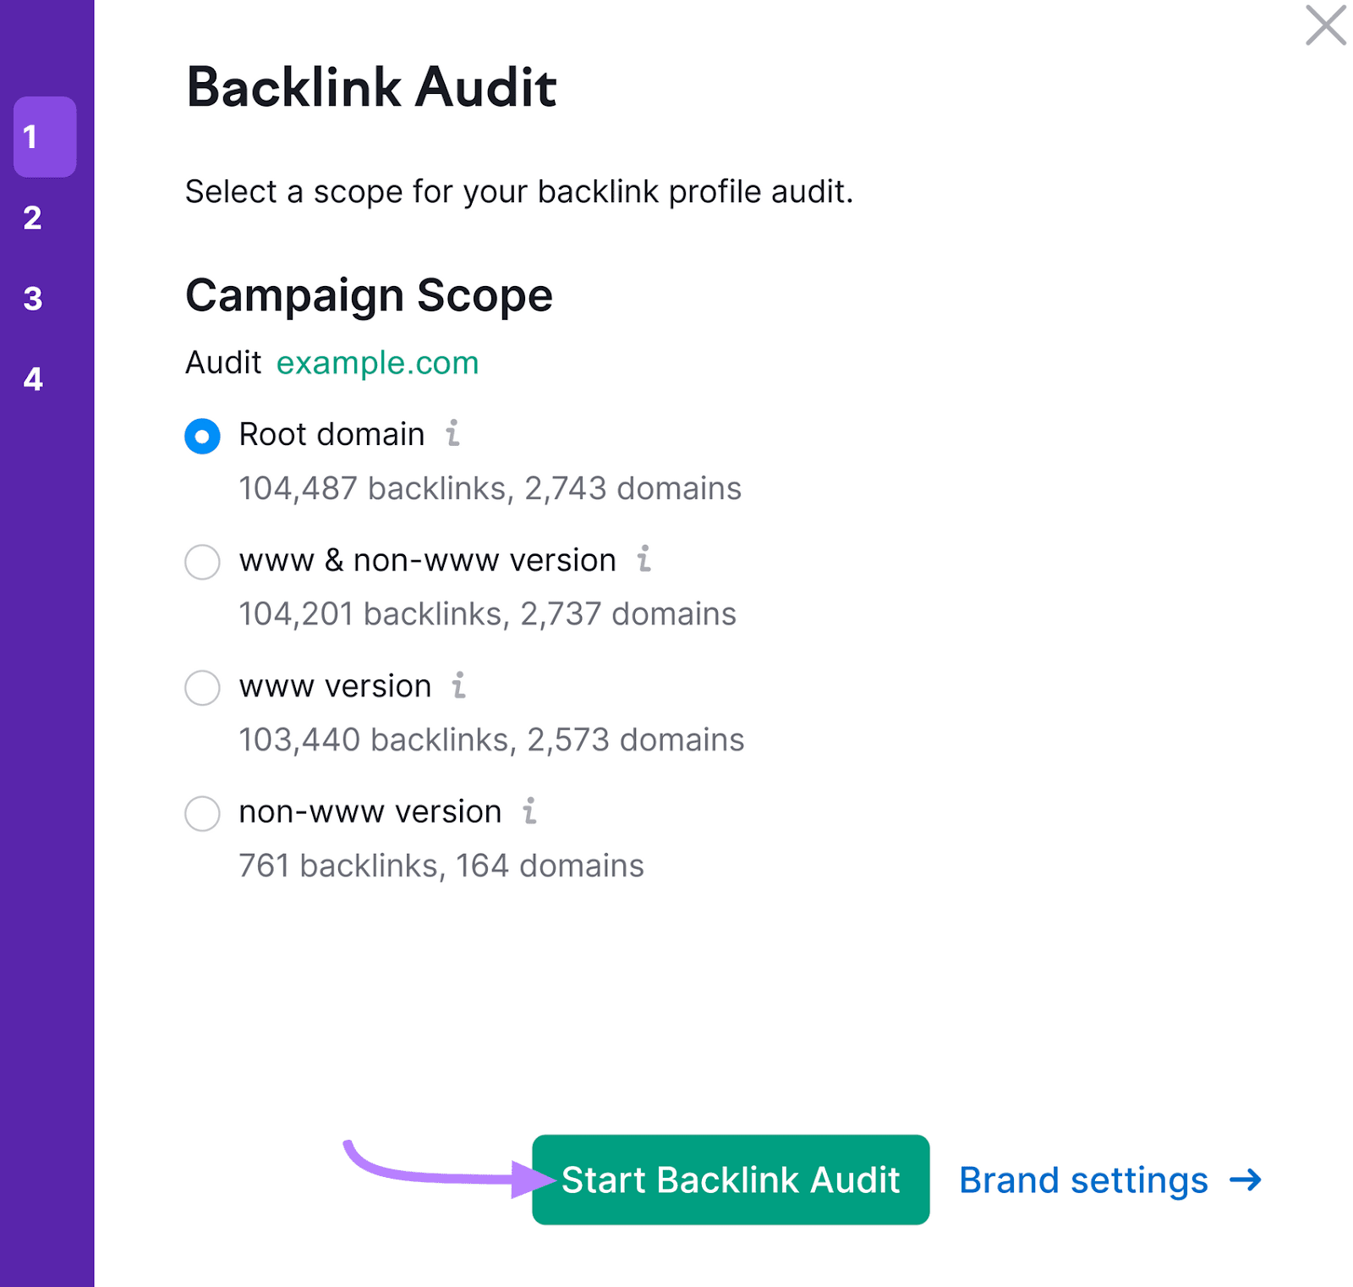Click the arrow icon beside Brand settings
Screen dimensions: 1353x1287
click(x=1245, y=1180)
